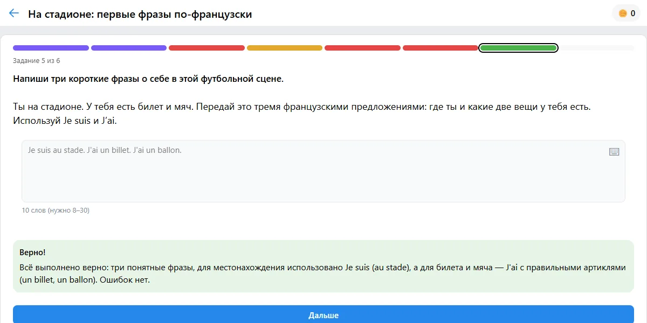Focus the French sentences text area
647x323 pixels.
coord(323,171)
